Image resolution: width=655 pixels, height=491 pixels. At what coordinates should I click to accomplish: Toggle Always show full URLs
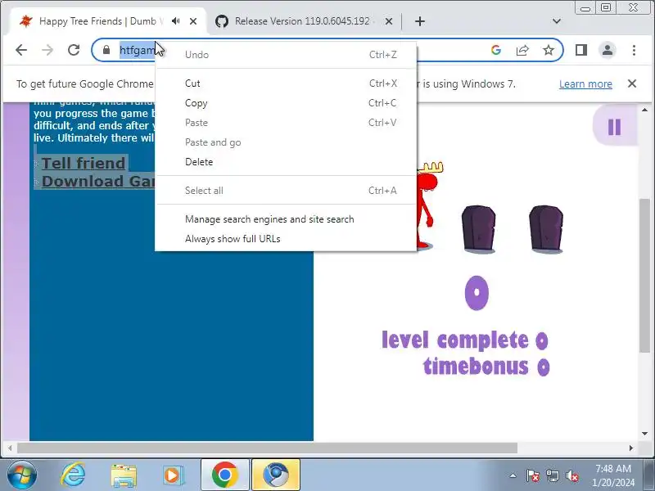[x=286, y=239]
